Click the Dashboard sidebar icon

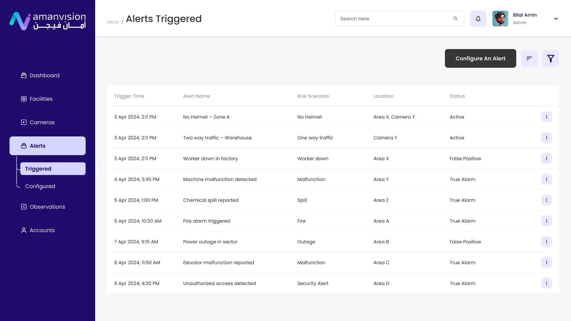point(24,75)
